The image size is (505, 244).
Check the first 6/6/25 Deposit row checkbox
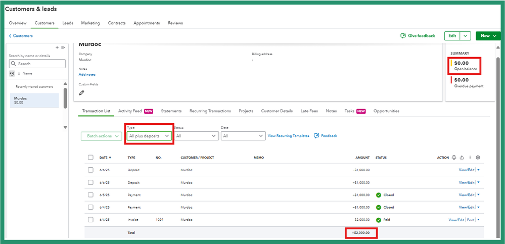click(90, 170)
